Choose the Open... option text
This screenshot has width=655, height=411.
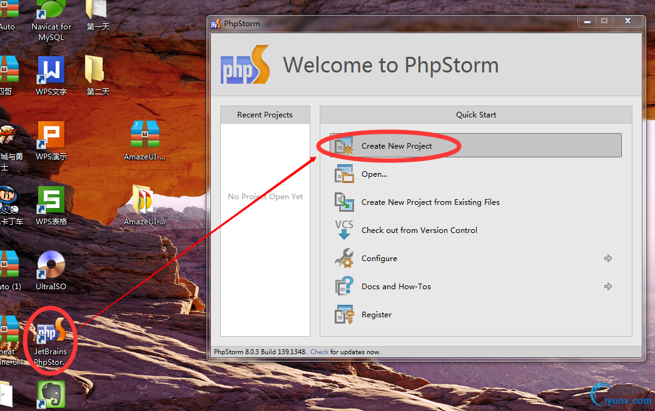[x=374, y=174]
